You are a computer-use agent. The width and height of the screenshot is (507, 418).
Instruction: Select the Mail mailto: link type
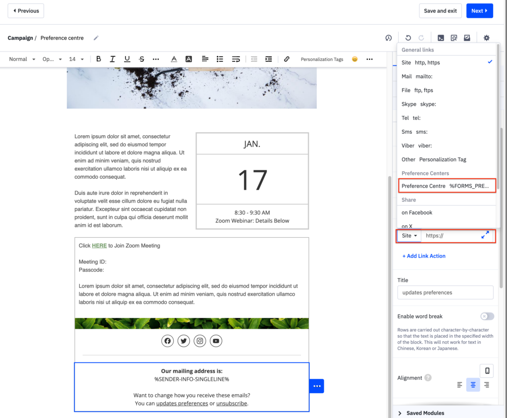(446, 76)
